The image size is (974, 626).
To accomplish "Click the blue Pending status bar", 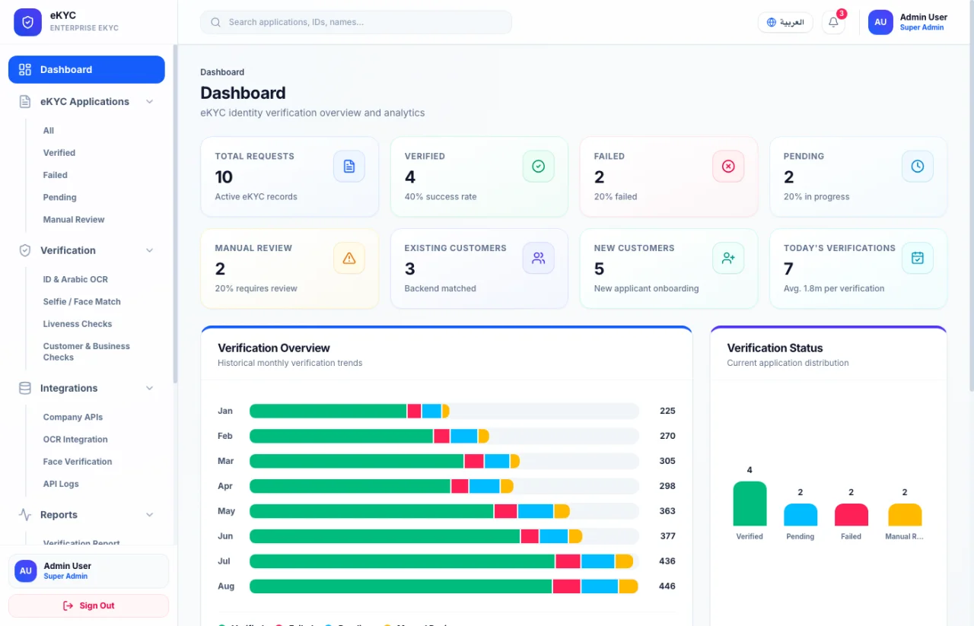I will click(x=801, y=515).
